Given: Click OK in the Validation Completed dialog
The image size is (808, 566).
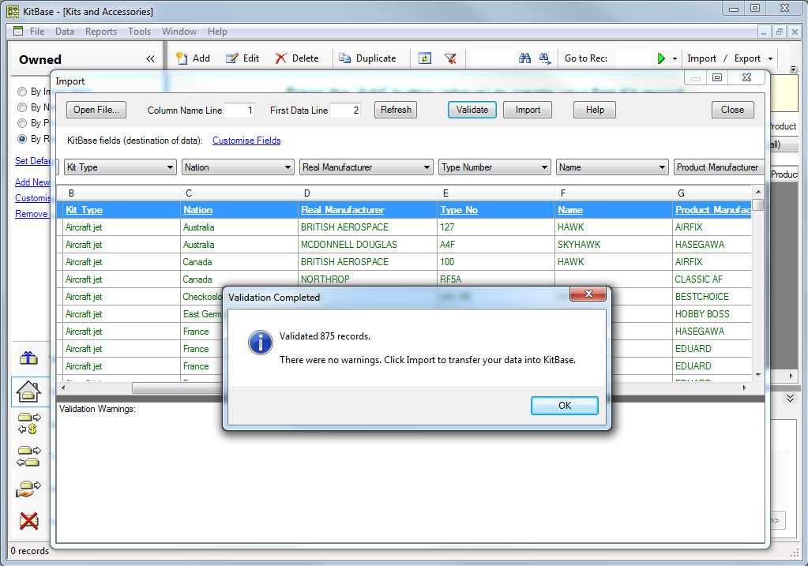Looking at the screenshot, I should (564, 405).
